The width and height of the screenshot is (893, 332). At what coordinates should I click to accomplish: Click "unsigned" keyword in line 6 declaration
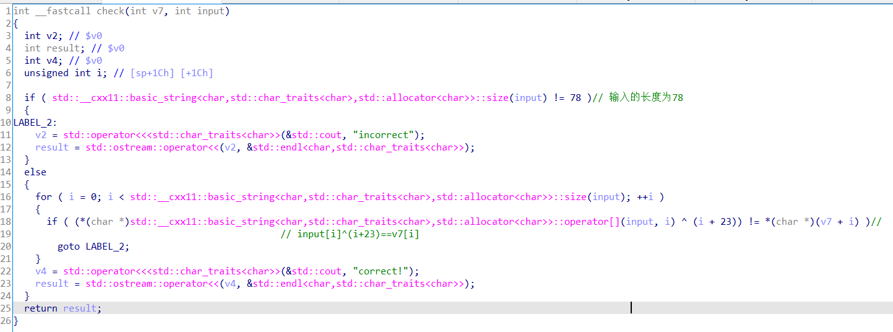[x=46, y=73]
